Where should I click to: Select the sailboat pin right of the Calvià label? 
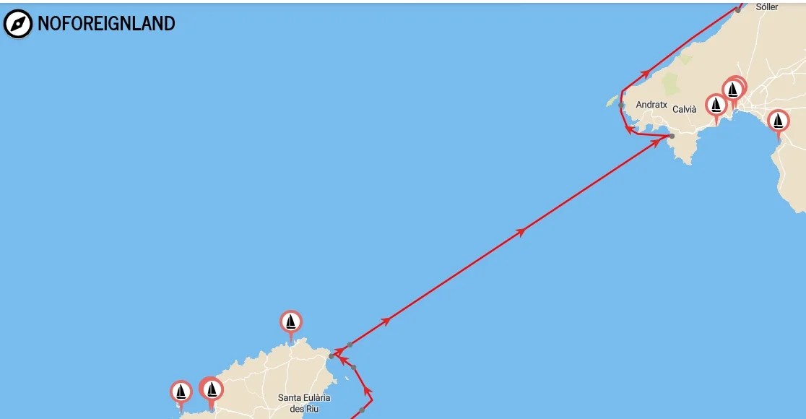pos(716,108)
